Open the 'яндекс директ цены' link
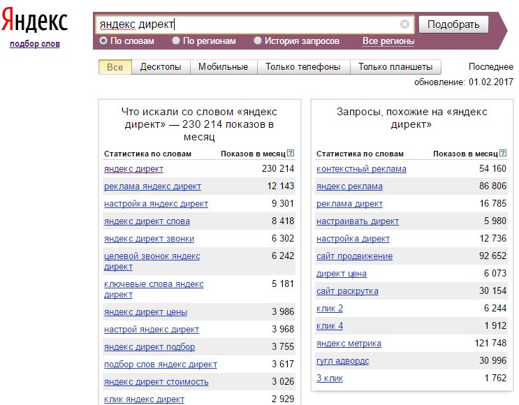Screen dimensions: 519x405 [x=145, y=312]
